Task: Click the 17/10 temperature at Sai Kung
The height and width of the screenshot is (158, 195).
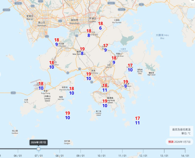Action: coord(130,68)
